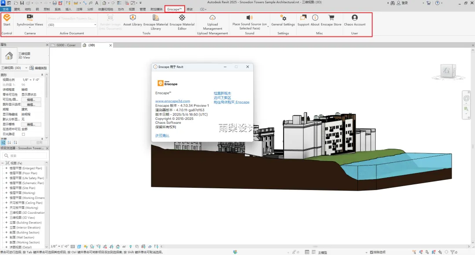The image size is (475, 255).
Task: Click the Text tool 'A' icon in quick access toolbar
Action: pos(97,3)
